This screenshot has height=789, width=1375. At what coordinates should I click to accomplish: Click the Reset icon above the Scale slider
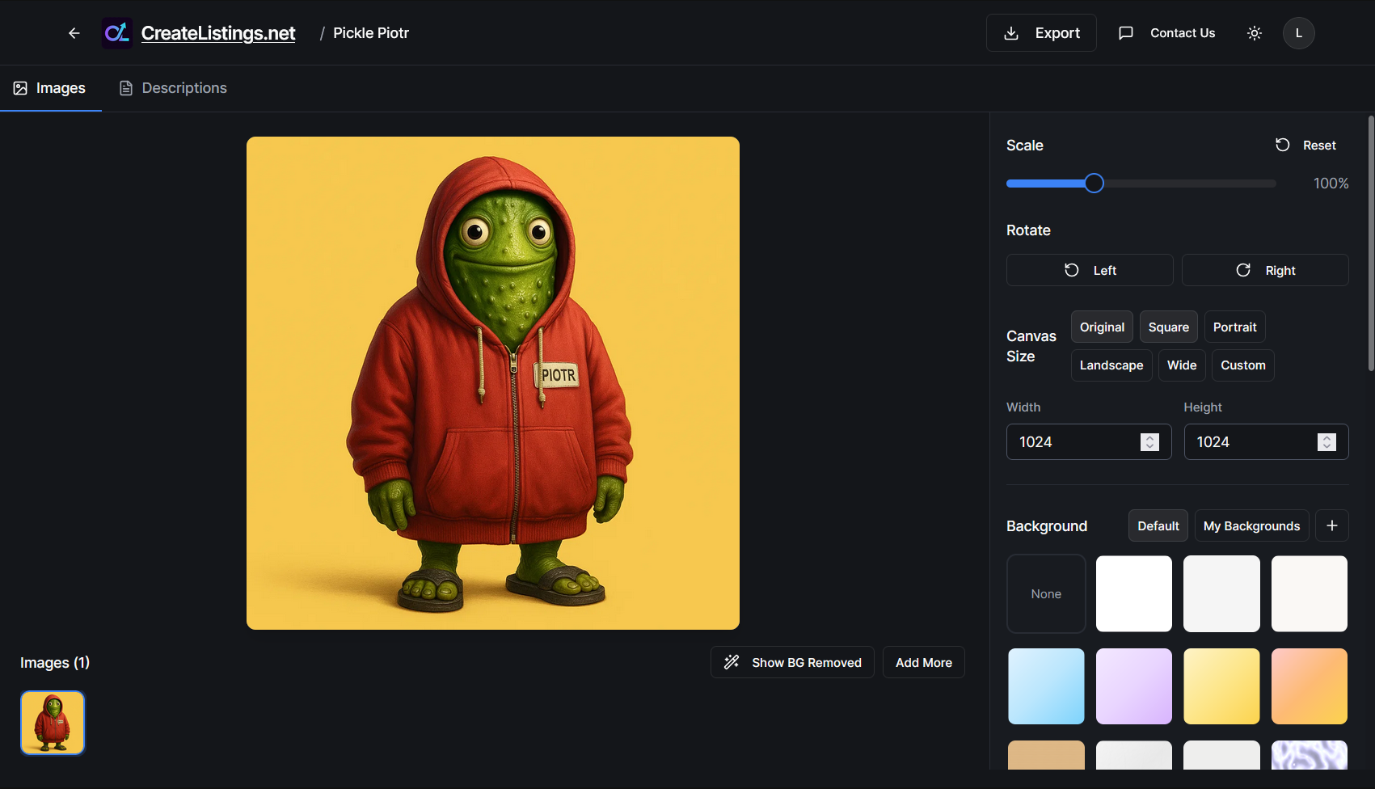pos(1282,145)
